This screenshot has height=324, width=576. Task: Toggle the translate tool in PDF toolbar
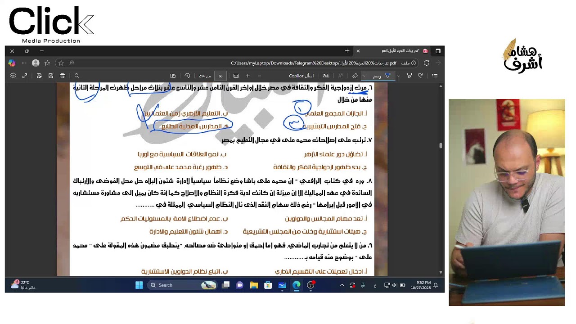[x=326, y=76]
